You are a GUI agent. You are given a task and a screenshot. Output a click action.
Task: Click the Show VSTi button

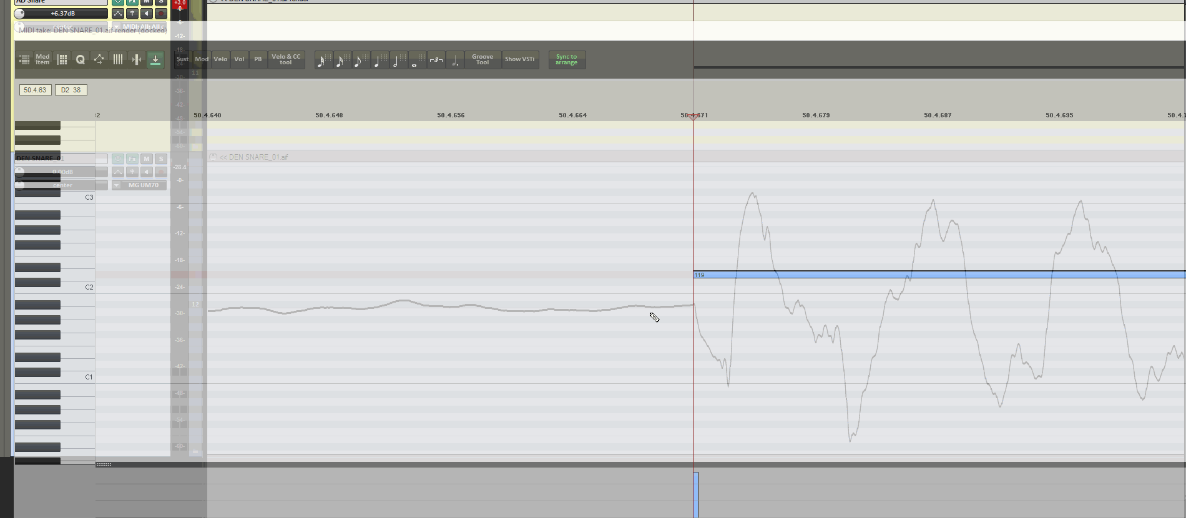520,60
